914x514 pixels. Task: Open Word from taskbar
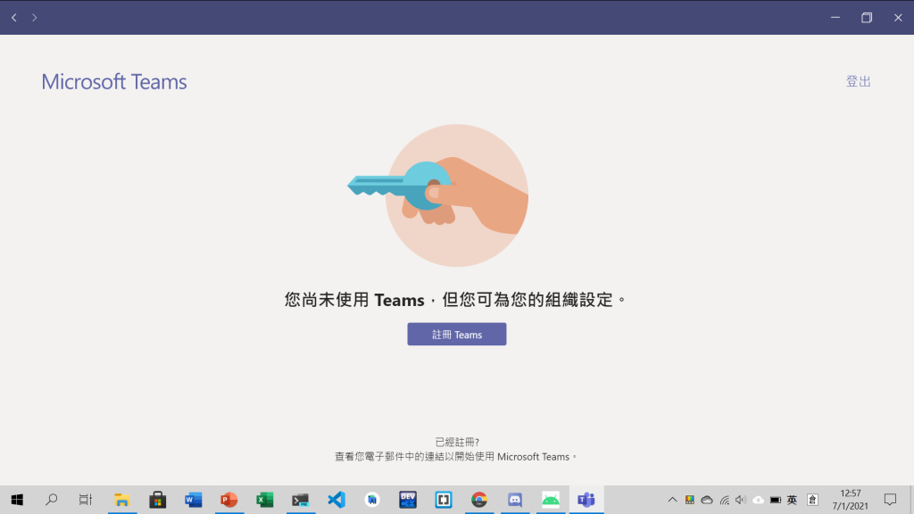[193, 500]
